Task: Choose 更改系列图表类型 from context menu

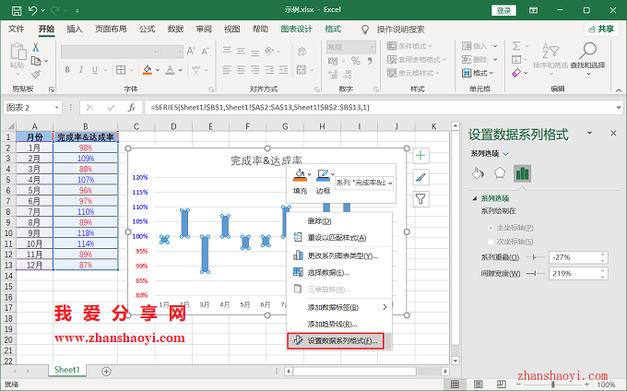Action: (x=339, y=255)
